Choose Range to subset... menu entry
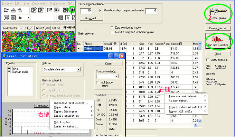This screenshot has width=235, height=137. tap(67, 127)
